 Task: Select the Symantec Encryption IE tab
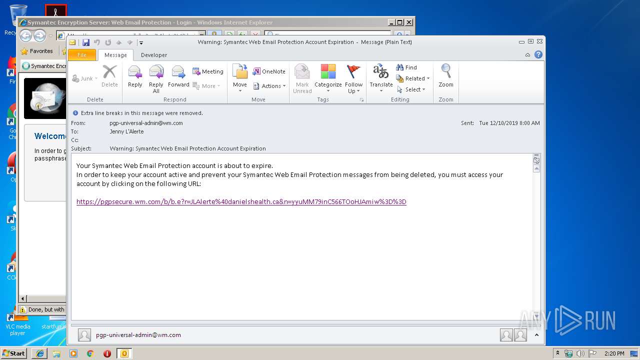pyautogui.click(x=44, y=66)
